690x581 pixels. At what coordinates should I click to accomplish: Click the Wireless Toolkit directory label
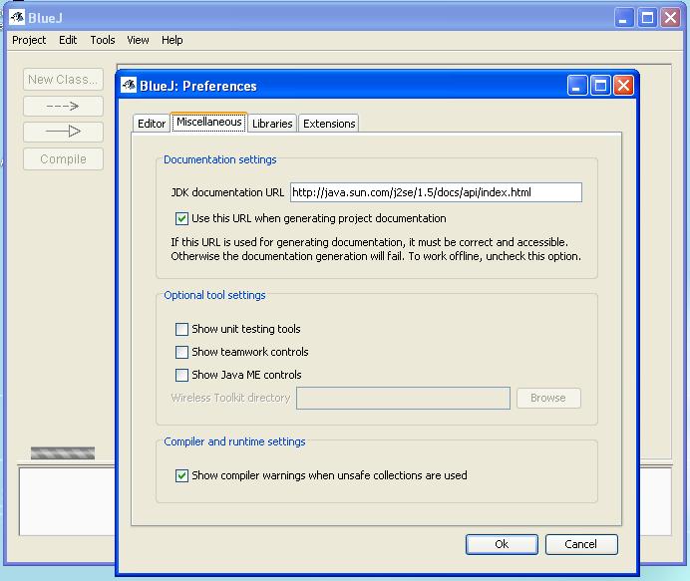(x=230, y=398)
